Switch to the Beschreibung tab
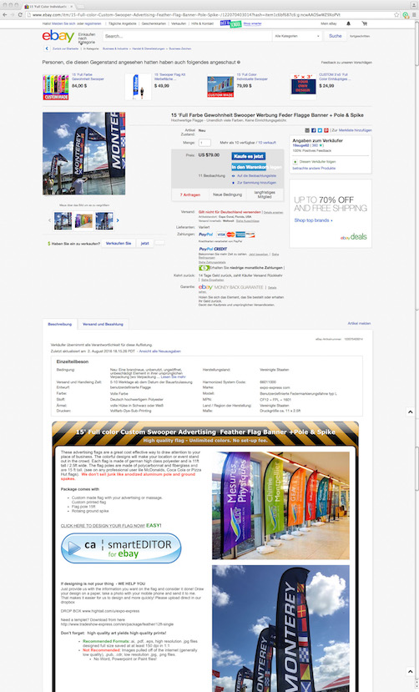 coord(59,324)
